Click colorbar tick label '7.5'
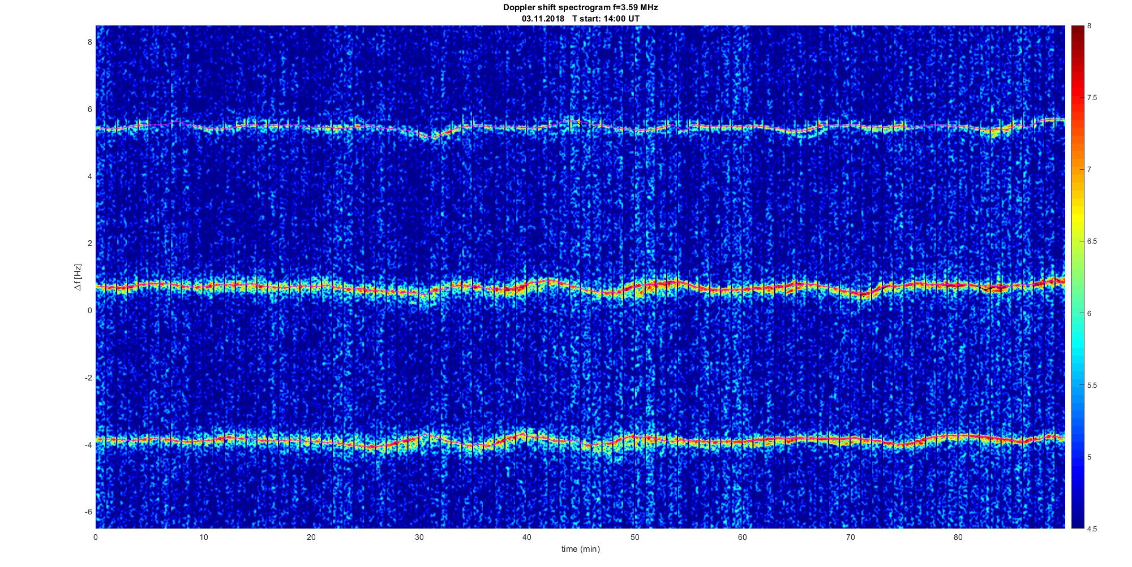The image size is (1132, 567). (x=1092, y=98)
